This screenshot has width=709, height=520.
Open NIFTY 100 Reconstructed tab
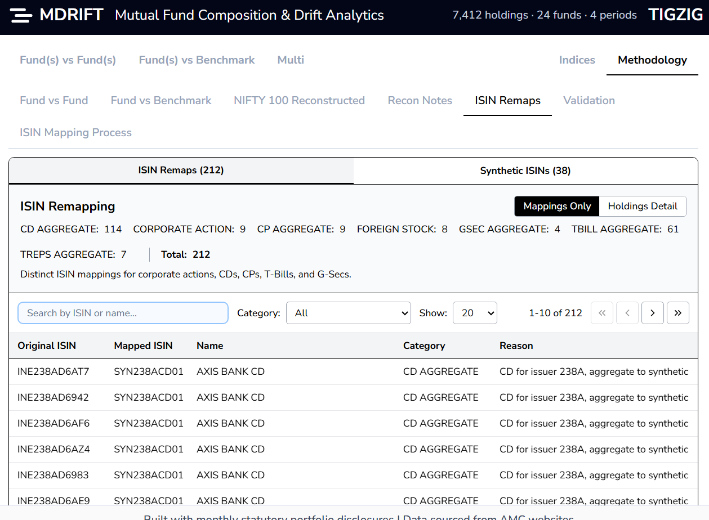point(299,100)
